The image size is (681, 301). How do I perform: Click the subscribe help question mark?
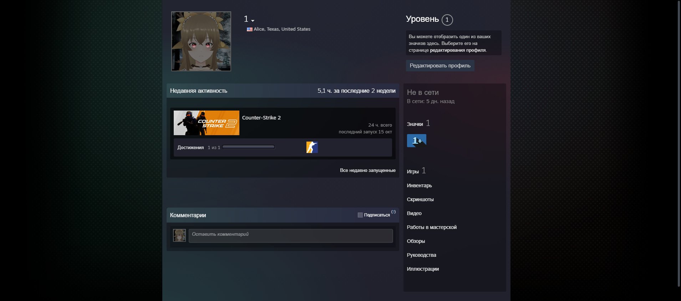pos(393,212)
